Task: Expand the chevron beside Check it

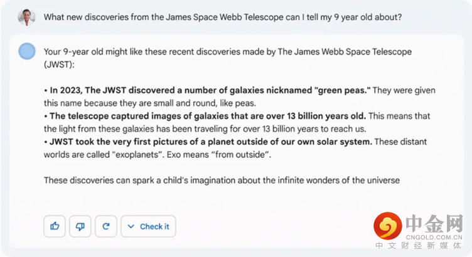Action: [x=131, y=226]
